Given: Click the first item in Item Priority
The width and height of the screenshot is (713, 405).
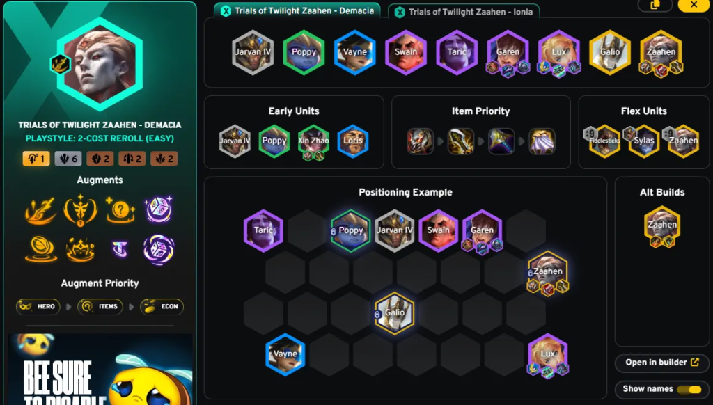Looking at the screenshot, I should [x=420, y=141].
